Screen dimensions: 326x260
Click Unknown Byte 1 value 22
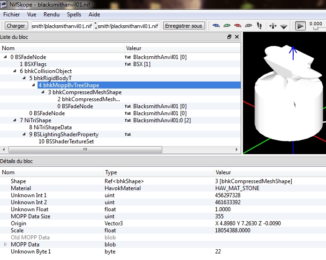tap(218, 252)
